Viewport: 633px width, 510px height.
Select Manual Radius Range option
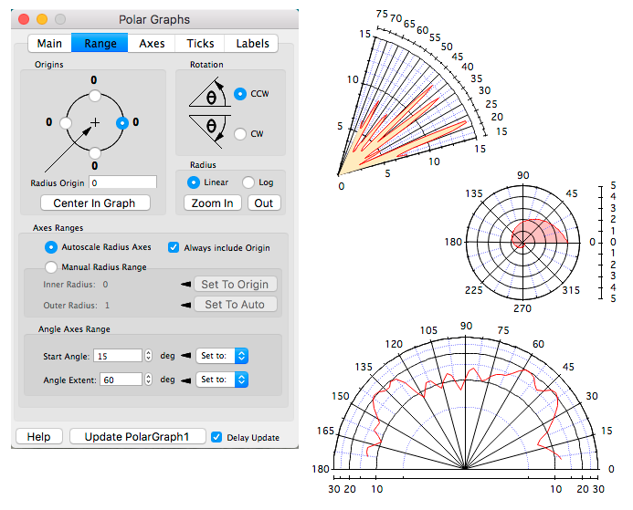[x=51, y=267]
